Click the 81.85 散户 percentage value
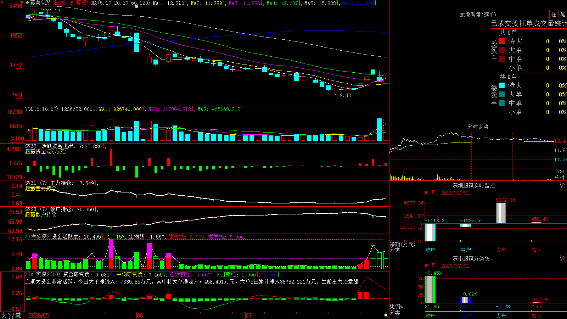The height and width of the screenshot is (319, 567). point(432,307)
